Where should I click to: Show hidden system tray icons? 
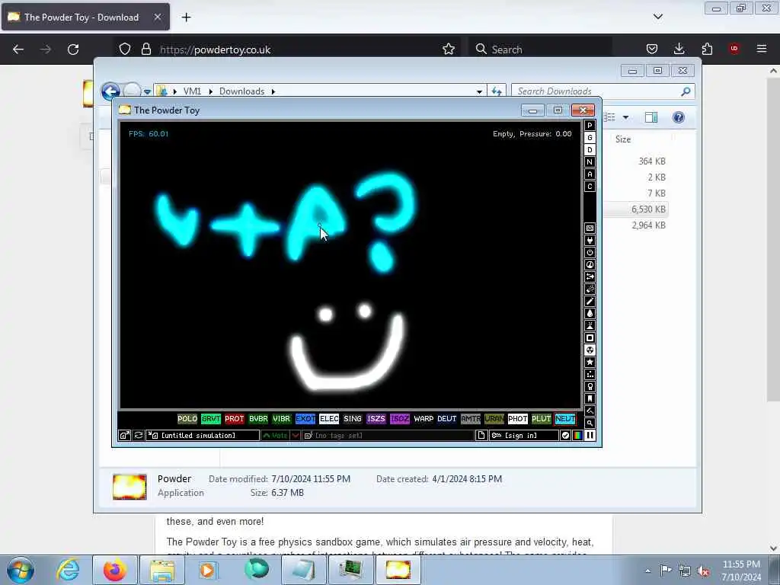tap(647, 571)
